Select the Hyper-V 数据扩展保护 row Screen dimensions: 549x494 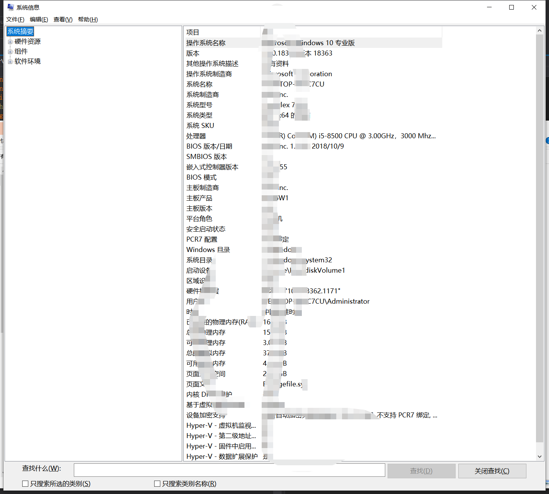pyautogui.click(x=268, y=456)
